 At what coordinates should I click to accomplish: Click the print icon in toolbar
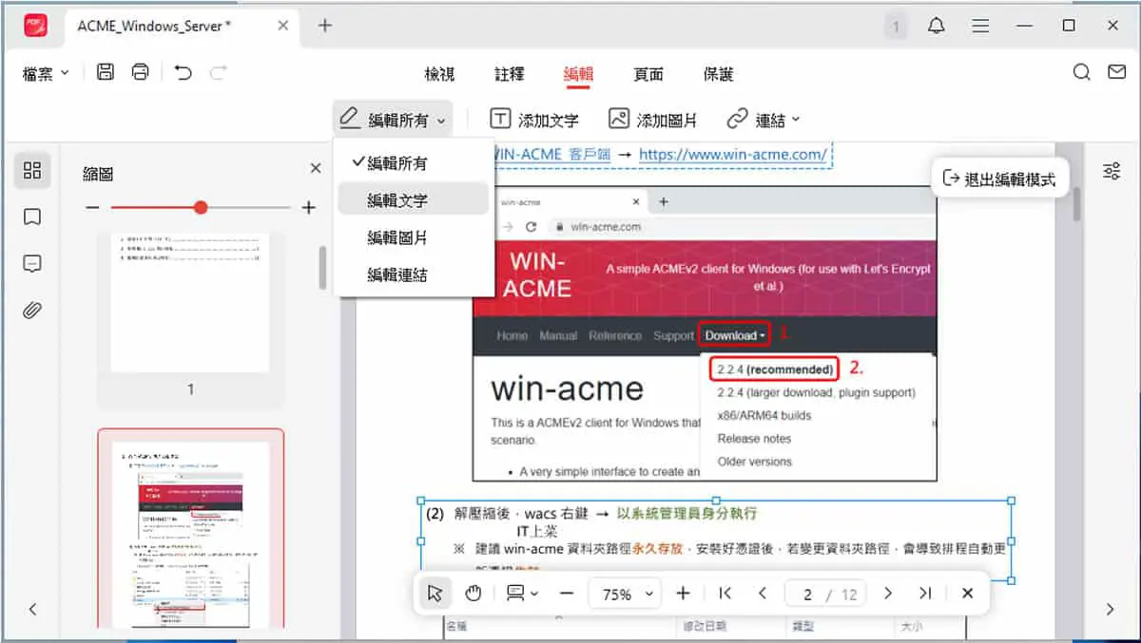pyautogui.click(x=141, y=72)
